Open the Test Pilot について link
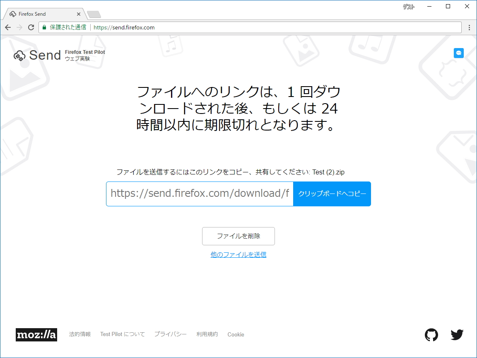This screenshot has height=358, width=477. tap(122, 334)
